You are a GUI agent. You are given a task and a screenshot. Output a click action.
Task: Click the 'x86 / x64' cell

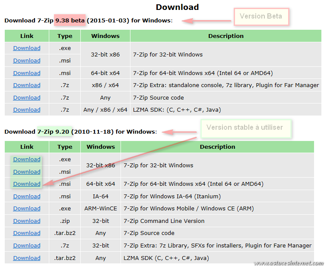tap(105, 85)
